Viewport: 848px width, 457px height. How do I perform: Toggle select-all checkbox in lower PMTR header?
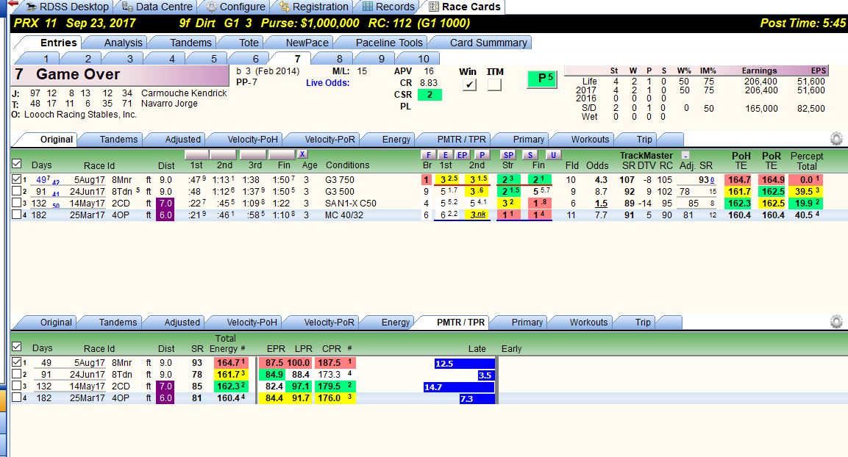pos(16,347)
